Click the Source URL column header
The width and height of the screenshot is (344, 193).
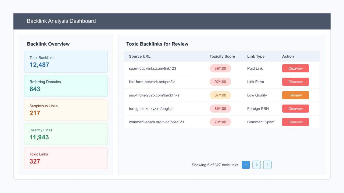140,56
